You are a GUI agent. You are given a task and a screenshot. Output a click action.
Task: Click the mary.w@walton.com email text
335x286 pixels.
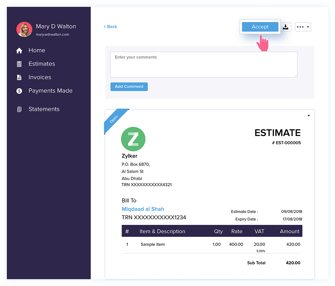(x=52, y=34)
